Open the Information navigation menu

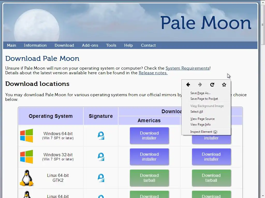35,45
